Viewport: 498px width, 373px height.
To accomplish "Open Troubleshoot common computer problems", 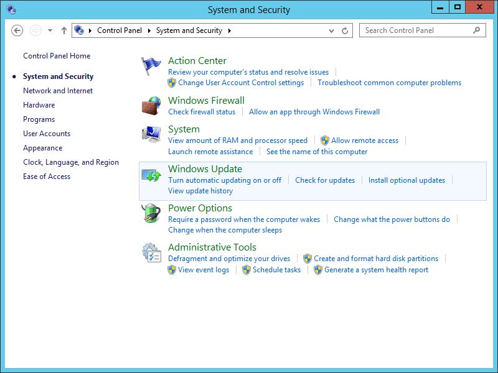I will coord(390,83).
